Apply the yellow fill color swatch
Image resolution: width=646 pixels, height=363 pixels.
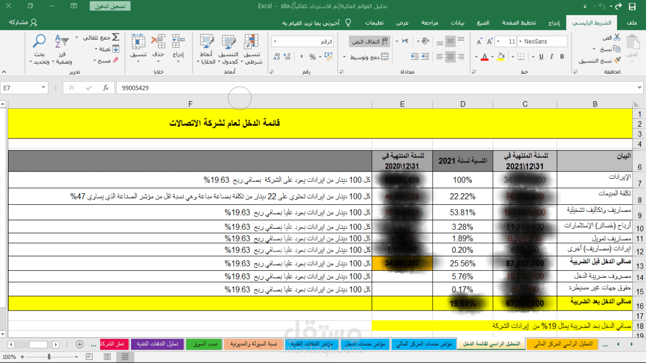click(x=501, y=57)
